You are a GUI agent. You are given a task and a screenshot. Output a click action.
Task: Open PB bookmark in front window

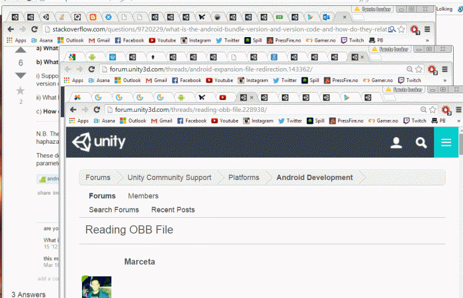(x=439, y=121)
